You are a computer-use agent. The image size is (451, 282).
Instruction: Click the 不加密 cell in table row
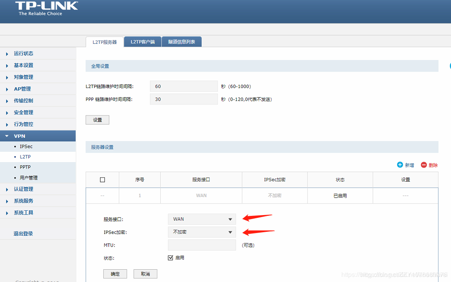275,196
